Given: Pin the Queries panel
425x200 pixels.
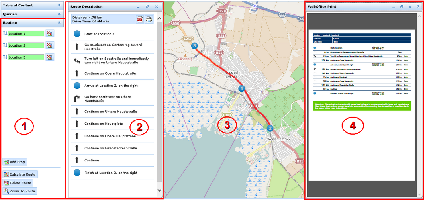Looking at the screenshot, I should 59,14.
